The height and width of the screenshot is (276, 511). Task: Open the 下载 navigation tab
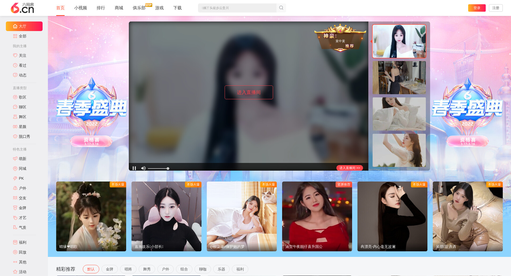tap(178, 8)
